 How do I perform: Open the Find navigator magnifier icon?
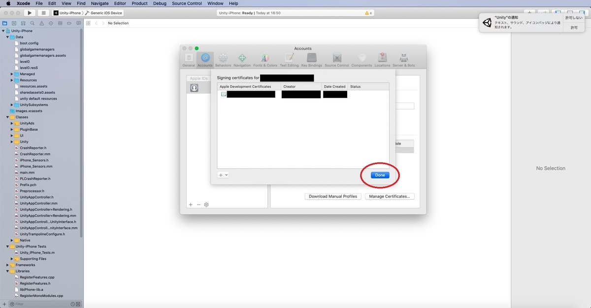point(32,23)
